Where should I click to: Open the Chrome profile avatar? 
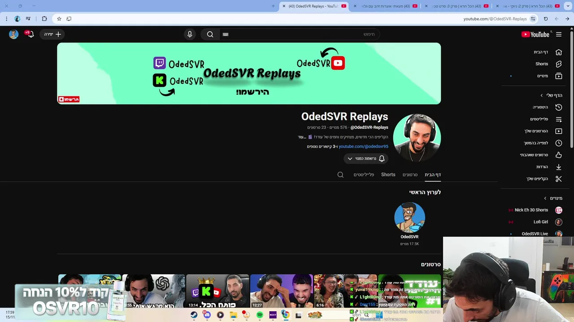[x=17, y=19]
